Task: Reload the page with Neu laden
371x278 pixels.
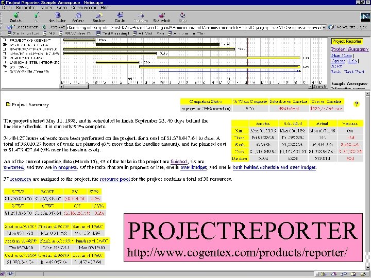Action: pyautogui.click(x=58, y=18)
